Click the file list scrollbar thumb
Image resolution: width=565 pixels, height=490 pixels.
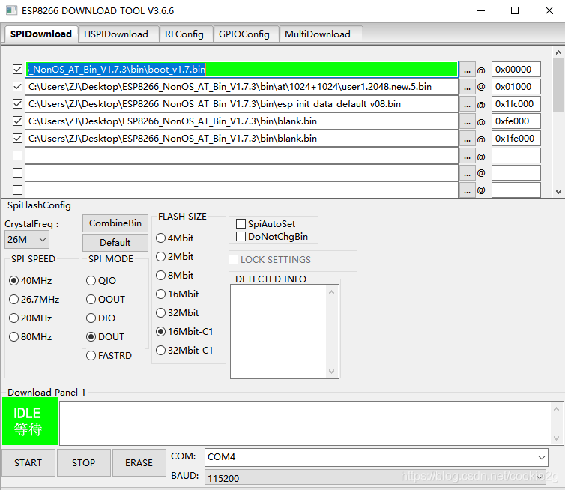[558, 85]
